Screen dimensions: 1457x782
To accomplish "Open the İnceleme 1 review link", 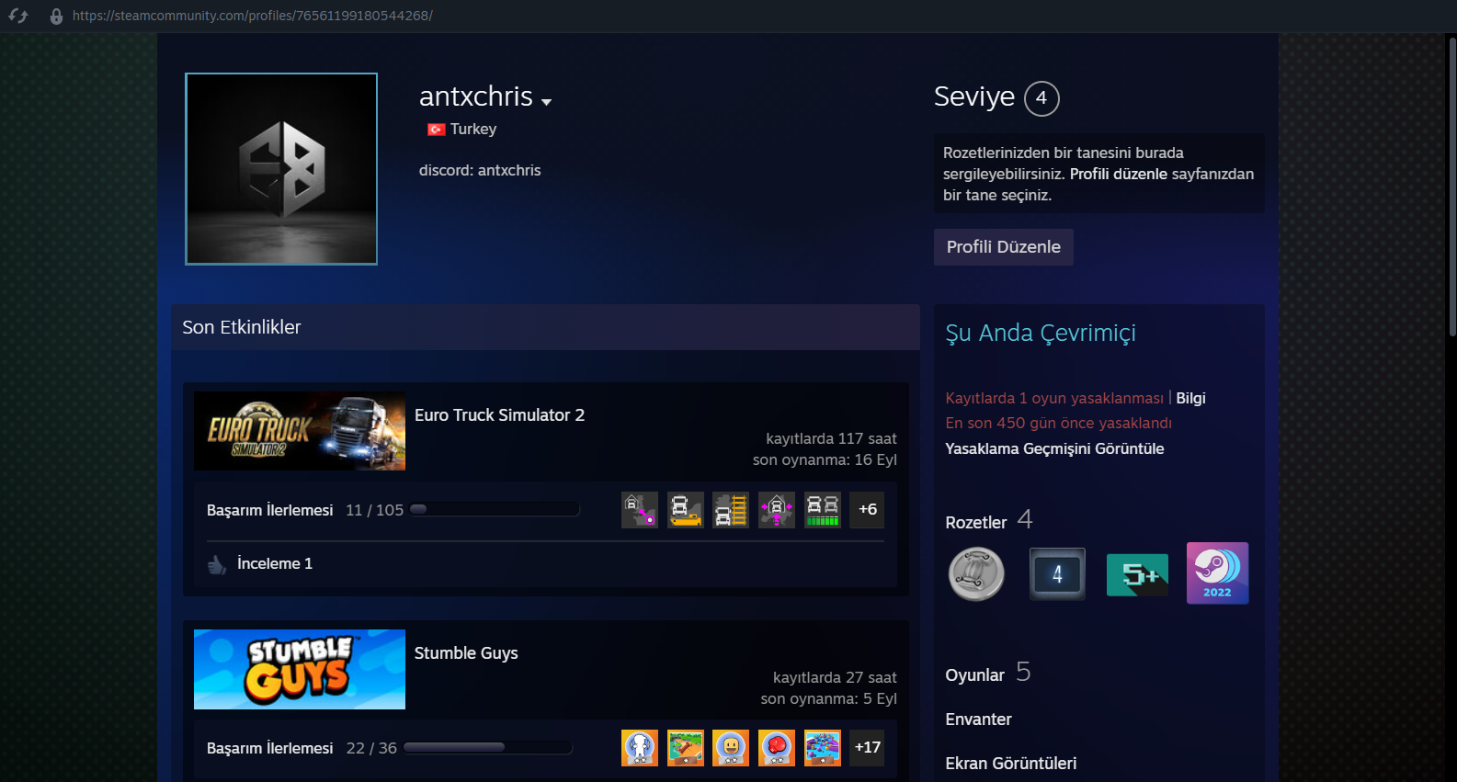I will pyautogui.click(x=275, y=564).
